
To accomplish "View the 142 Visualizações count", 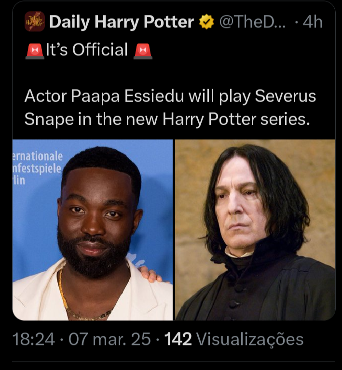I will pos(234,339).
